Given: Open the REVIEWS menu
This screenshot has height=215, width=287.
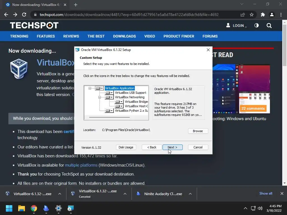Looking at the screenshot, I should pyautogui.click(x=71, y=36).
